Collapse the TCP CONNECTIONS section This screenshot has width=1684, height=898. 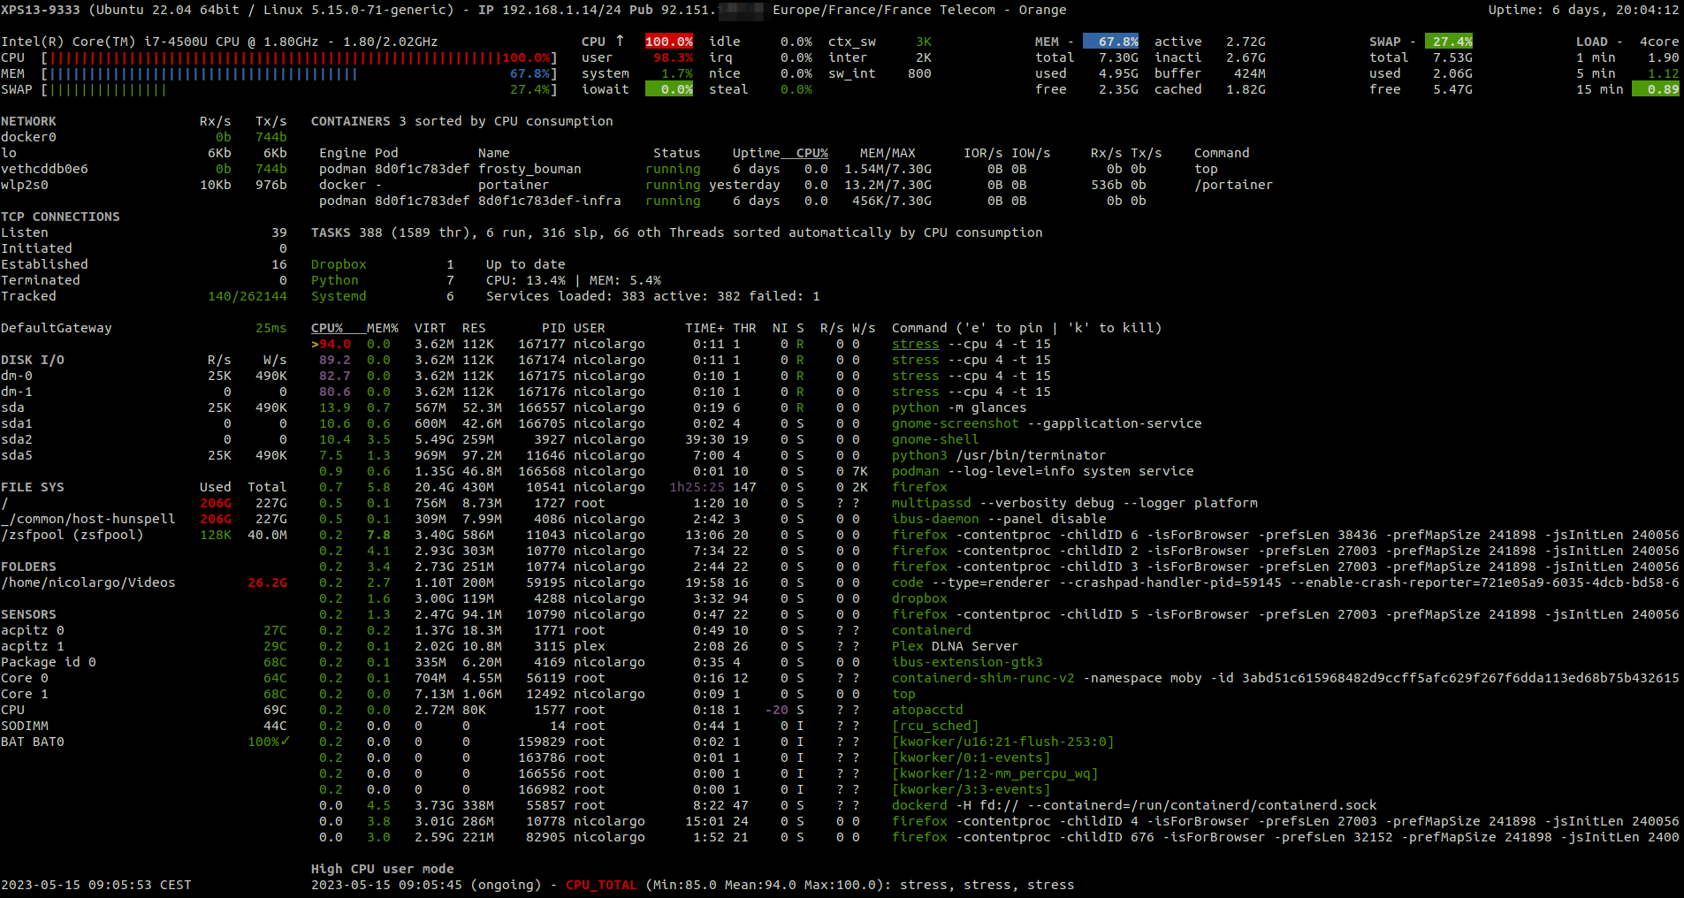pos(61,216)
